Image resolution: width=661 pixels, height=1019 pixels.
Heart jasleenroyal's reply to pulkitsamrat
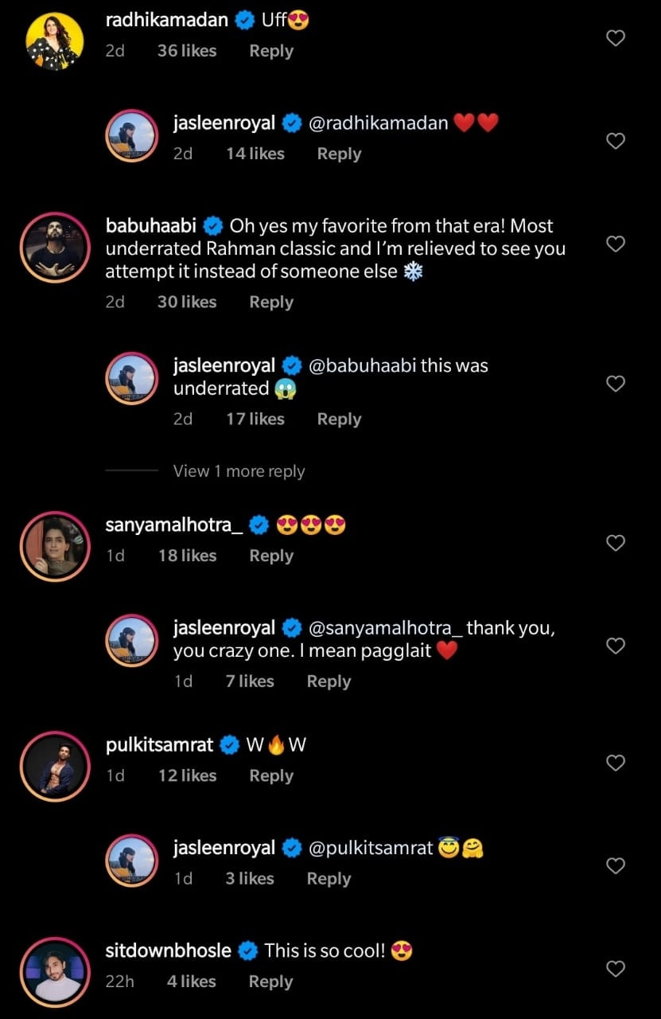tap(616, 865)
